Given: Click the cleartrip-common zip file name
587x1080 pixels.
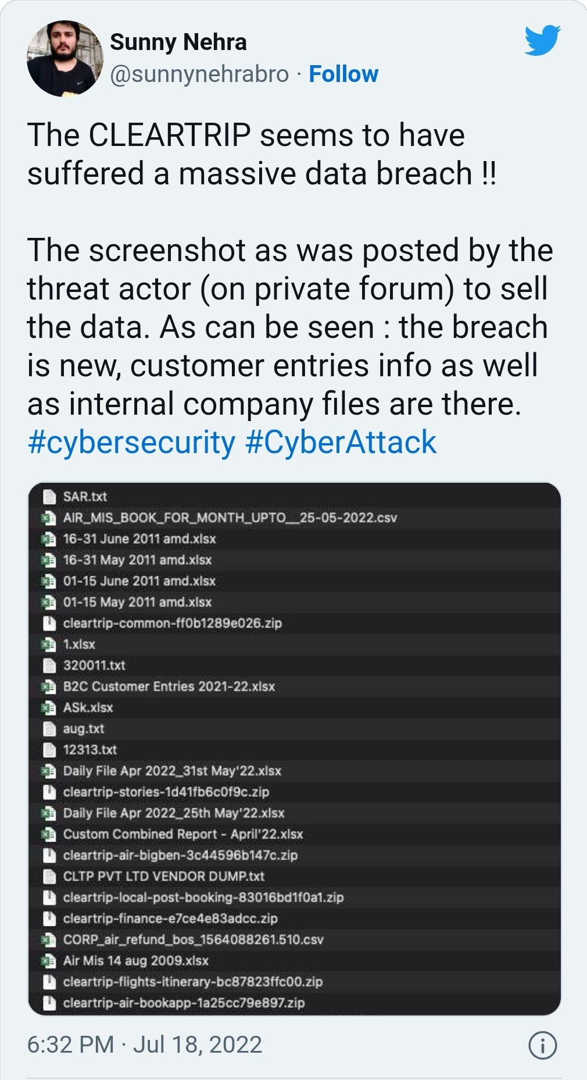Looking at the screenshot, I should tap(173, 623).
